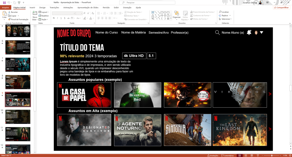
Task: Expand the font size combo box
Action: (81, 13)
